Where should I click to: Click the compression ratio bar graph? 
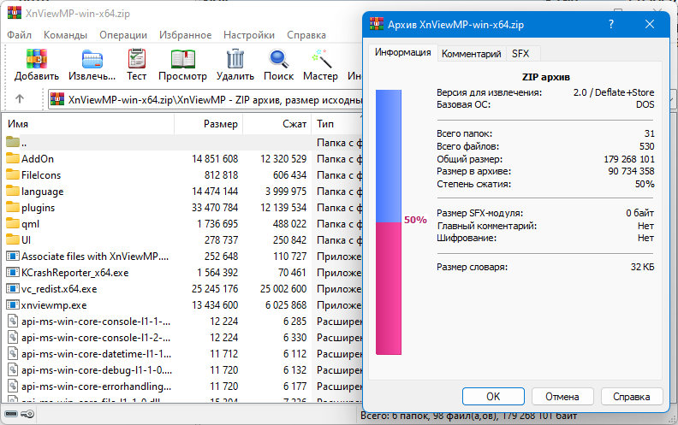389,222
